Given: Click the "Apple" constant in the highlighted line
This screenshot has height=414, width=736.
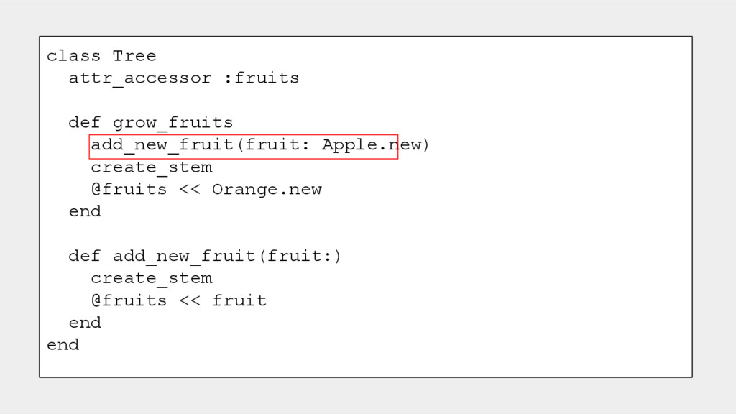Looking at the screenshot, I should pos(349,145).
